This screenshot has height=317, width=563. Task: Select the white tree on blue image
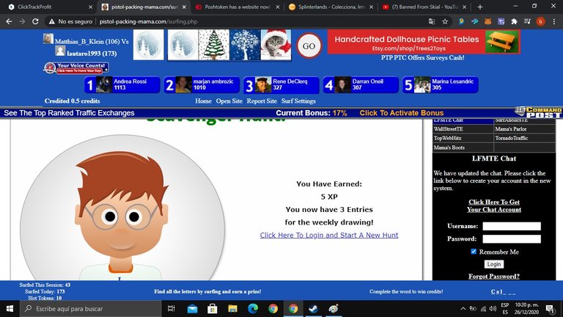[245, 45]
